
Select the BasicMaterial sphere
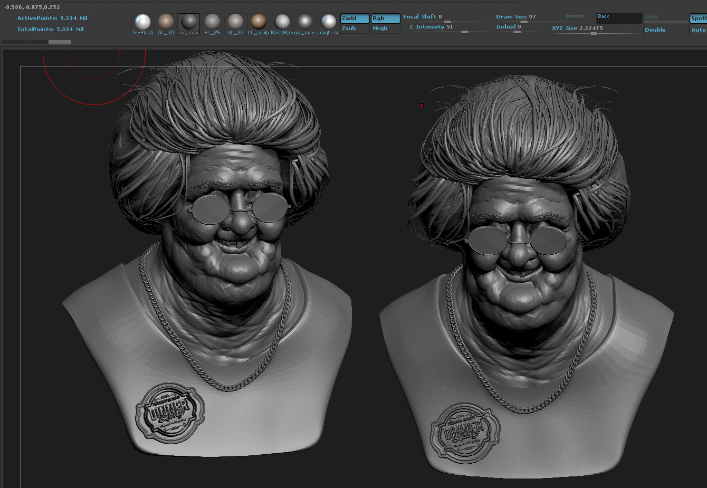[x=282, y=24]
